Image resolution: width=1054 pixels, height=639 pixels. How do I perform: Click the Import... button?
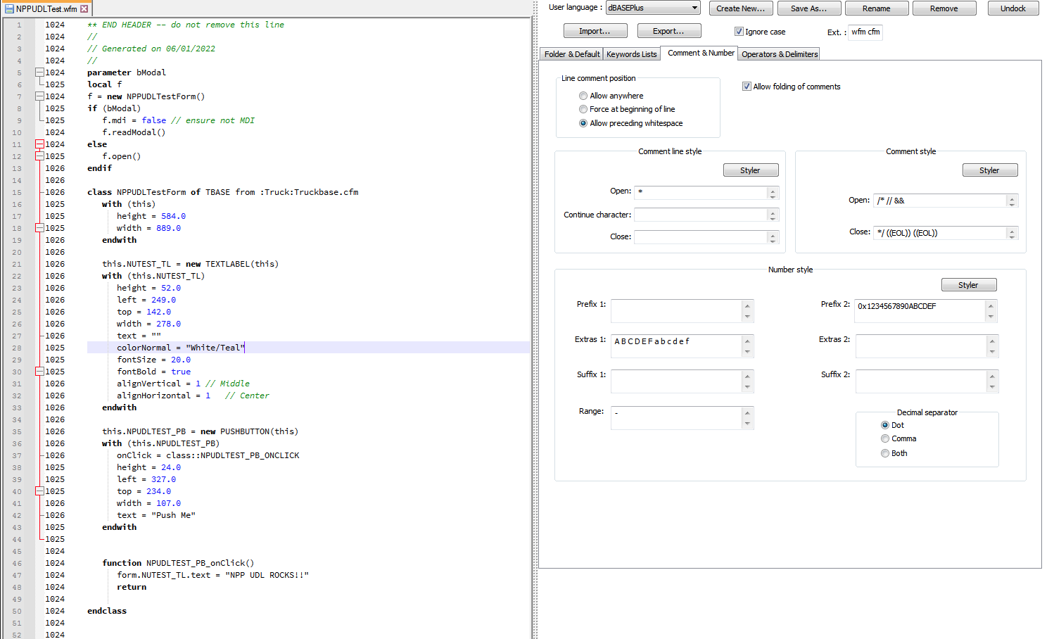tap(595, 31)
